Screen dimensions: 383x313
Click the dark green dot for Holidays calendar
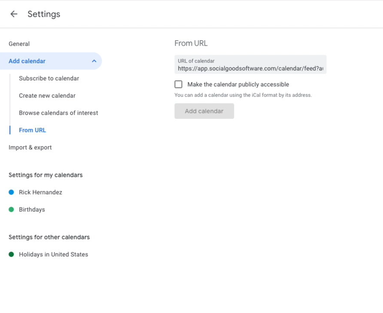pos(11,254)
